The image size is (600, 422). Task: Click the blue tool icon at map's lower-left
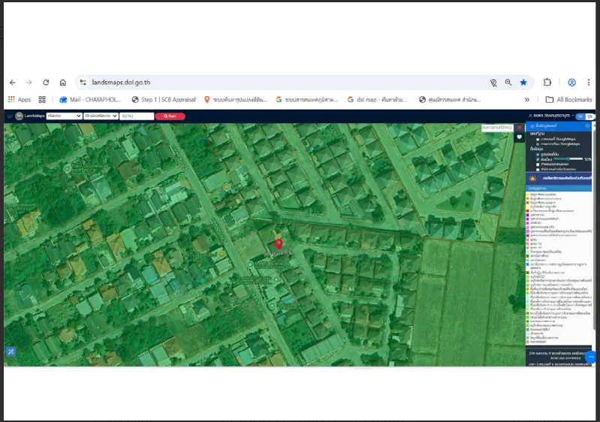11,351
